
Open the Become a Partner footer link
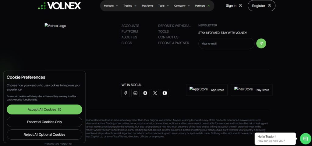point(174,43)
